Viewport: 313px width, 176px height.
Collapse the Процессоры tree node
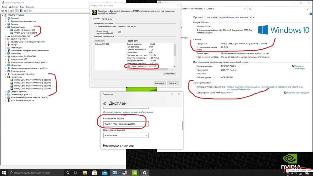pyautogui.click(x=5, y=77)
